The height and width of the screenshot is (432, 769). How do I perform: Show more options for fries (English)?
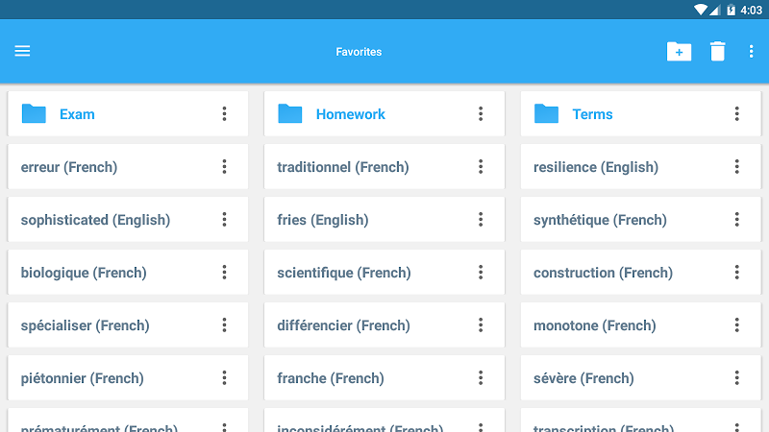(x=481, y=220)
